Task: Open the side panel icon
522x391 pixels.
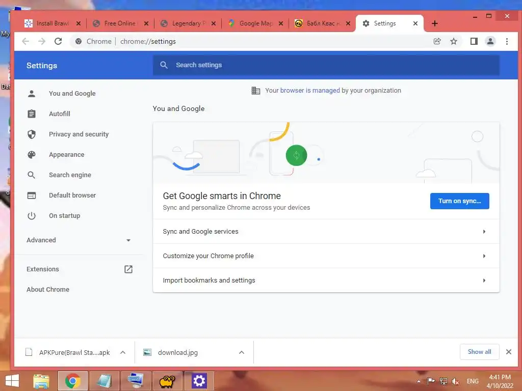Action: pos(474,41)
